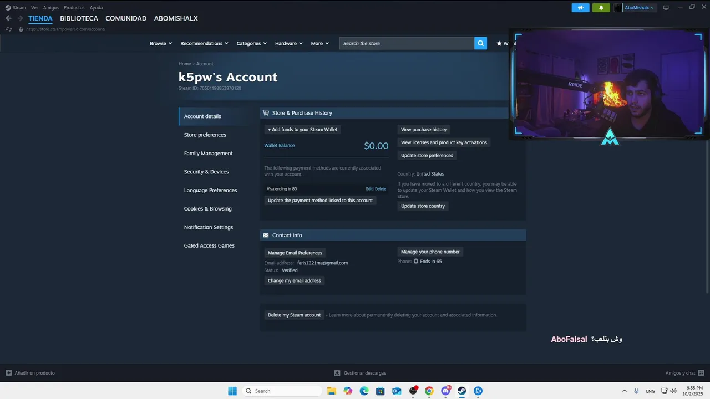Go back with the Steam back arrow
Image resolution: width=710 pixels, height=399 pixels.
coord(8,18)
